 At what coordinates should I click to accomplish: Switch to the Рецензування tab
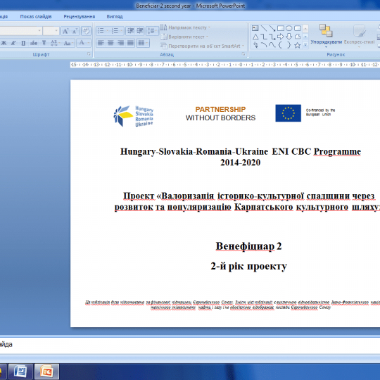[80, 16]
